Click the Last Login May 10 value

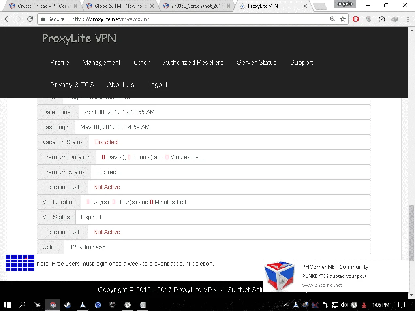pyautogui.click(x=115, y=127)
